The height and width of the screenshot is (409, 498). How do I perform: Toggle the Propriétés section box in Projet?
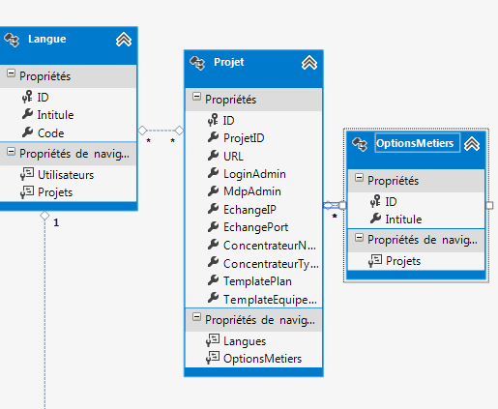coord(196,97)
